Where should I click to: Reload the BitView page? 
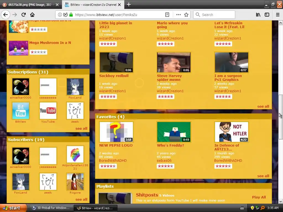coord(23,15)
